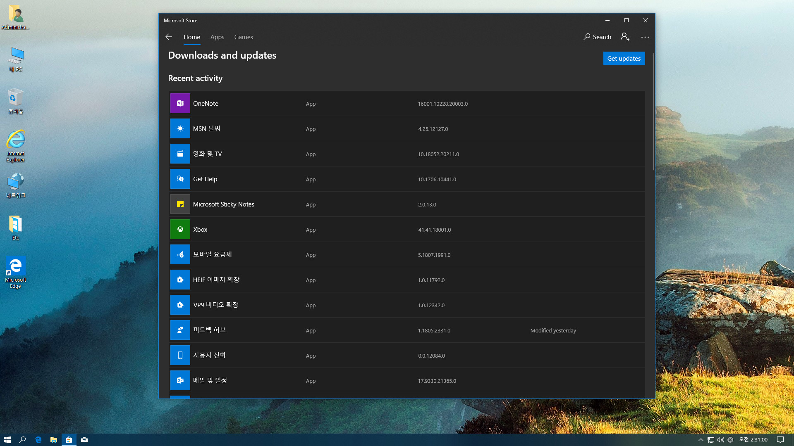Click the Internet Explorer icon on desktop

click(15, 142)
